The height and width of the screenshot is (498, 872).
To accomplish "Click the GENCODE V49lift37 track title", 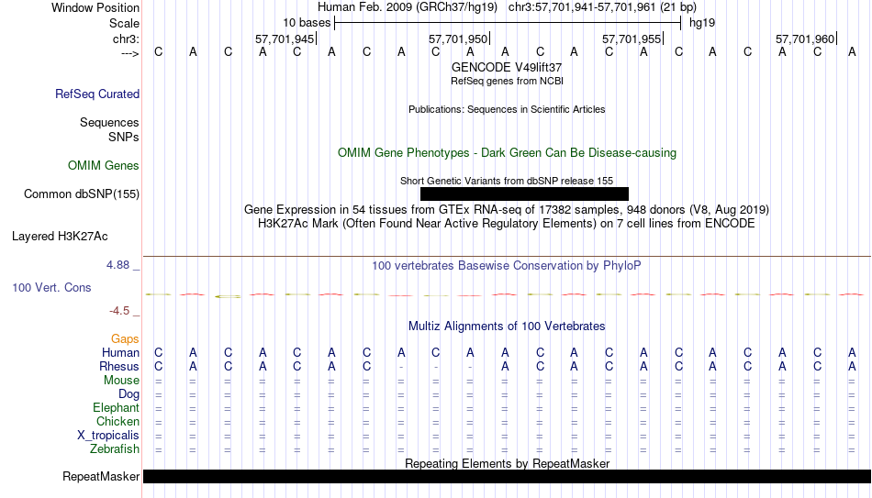I will pyautogui.click(x=507, y=67).
